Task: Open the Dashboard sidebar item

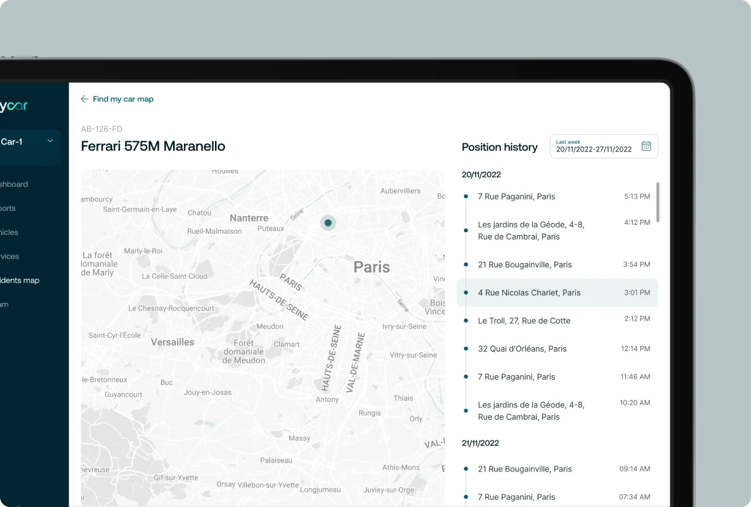Action: (14, 184)
